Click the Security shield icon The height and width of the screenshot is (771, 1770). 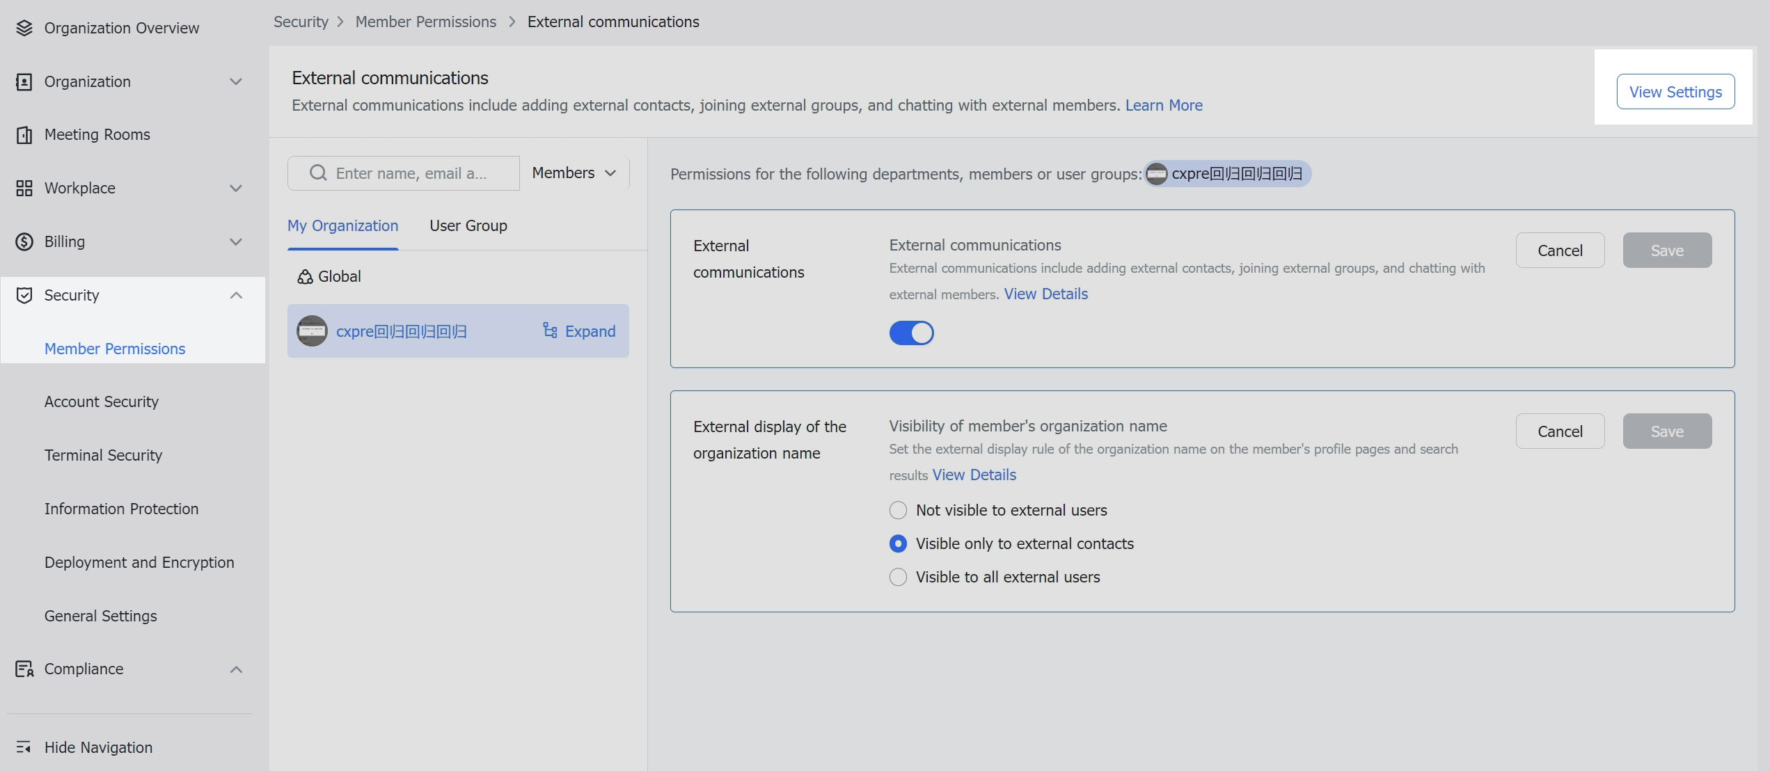[x=23, y=295]
